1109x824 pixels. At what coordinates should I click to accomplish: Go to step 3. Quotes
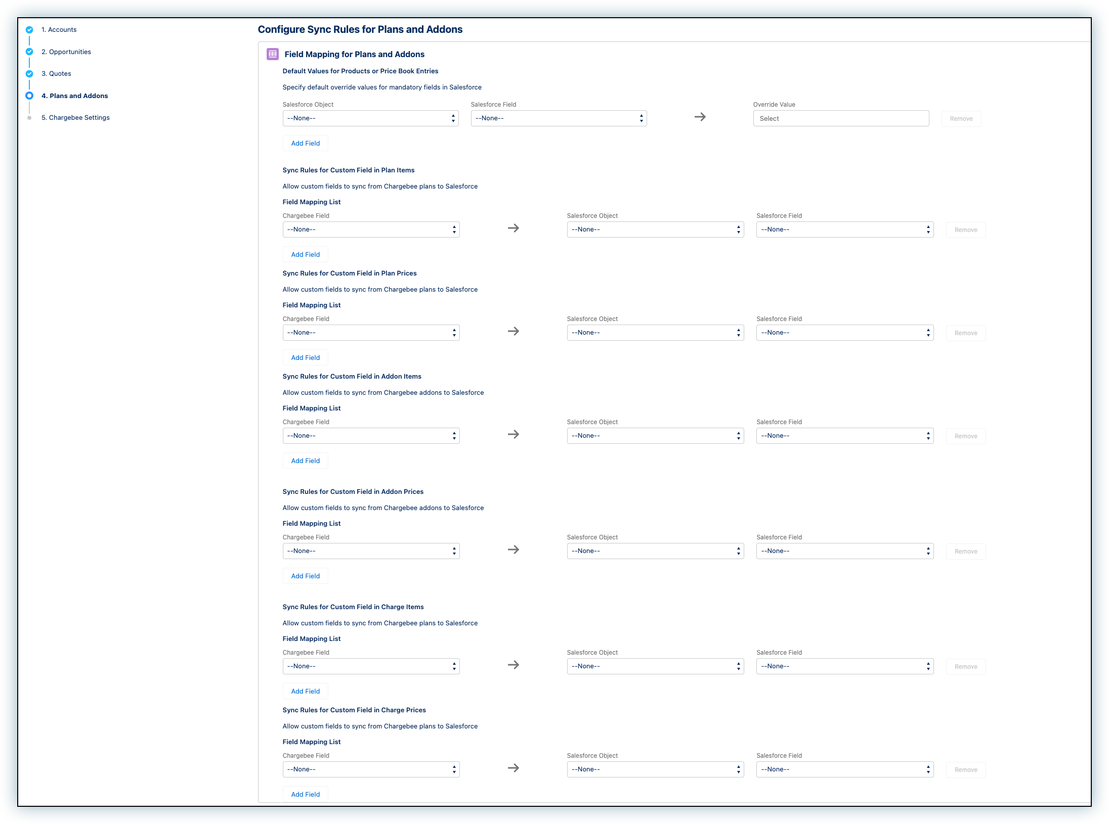pos(56,74)
